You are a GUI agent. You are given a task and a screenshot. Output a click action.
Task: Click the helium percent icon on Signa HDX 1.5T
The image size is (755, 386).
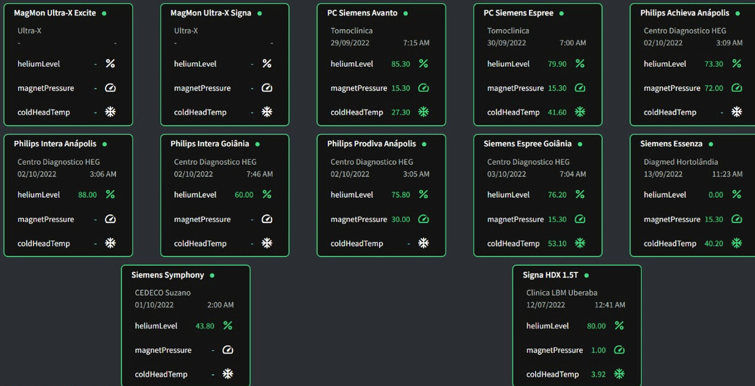tap(619, 326)
